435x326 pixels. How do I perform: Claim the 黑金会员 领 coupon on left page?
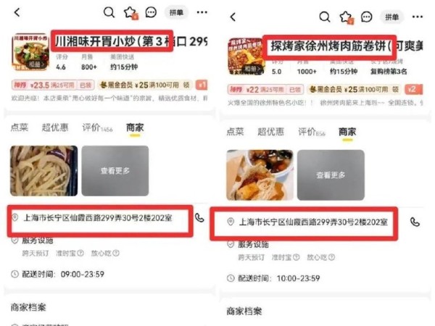(x=186, y=85)
